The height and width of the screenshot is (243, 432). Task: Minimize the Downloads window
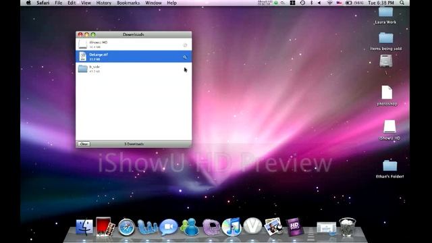point(86,34)
